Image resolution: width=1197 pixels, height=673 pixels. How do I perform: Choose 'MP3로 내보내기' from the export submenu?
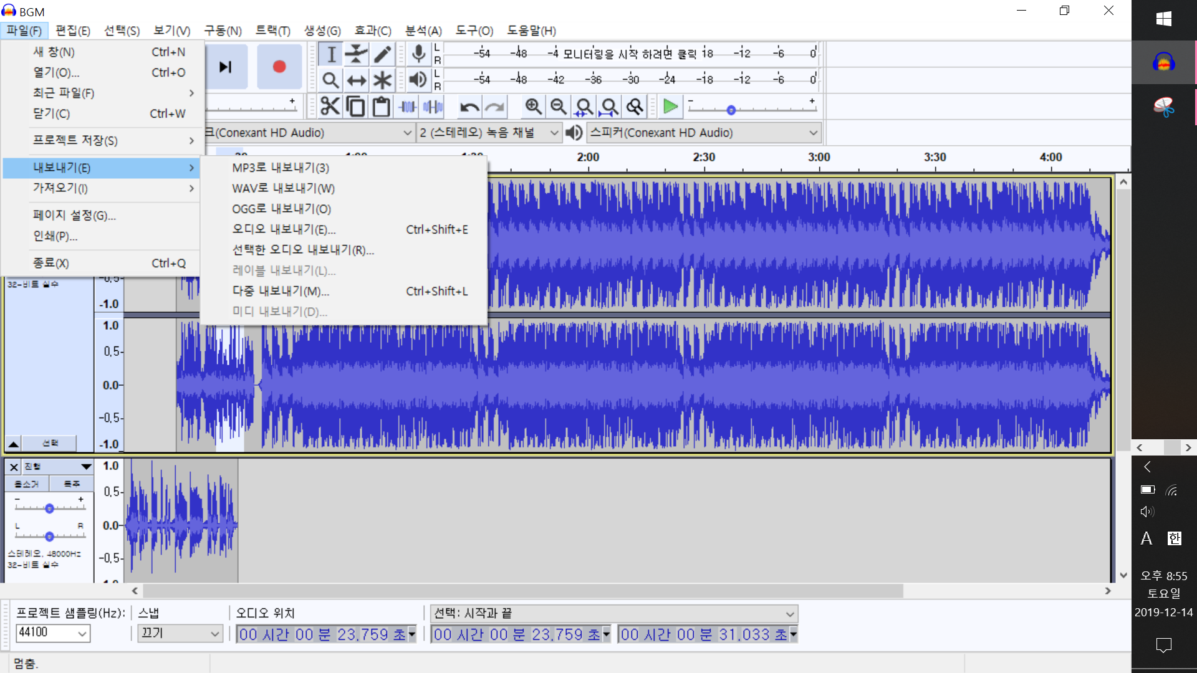click(x=281, y=168)
